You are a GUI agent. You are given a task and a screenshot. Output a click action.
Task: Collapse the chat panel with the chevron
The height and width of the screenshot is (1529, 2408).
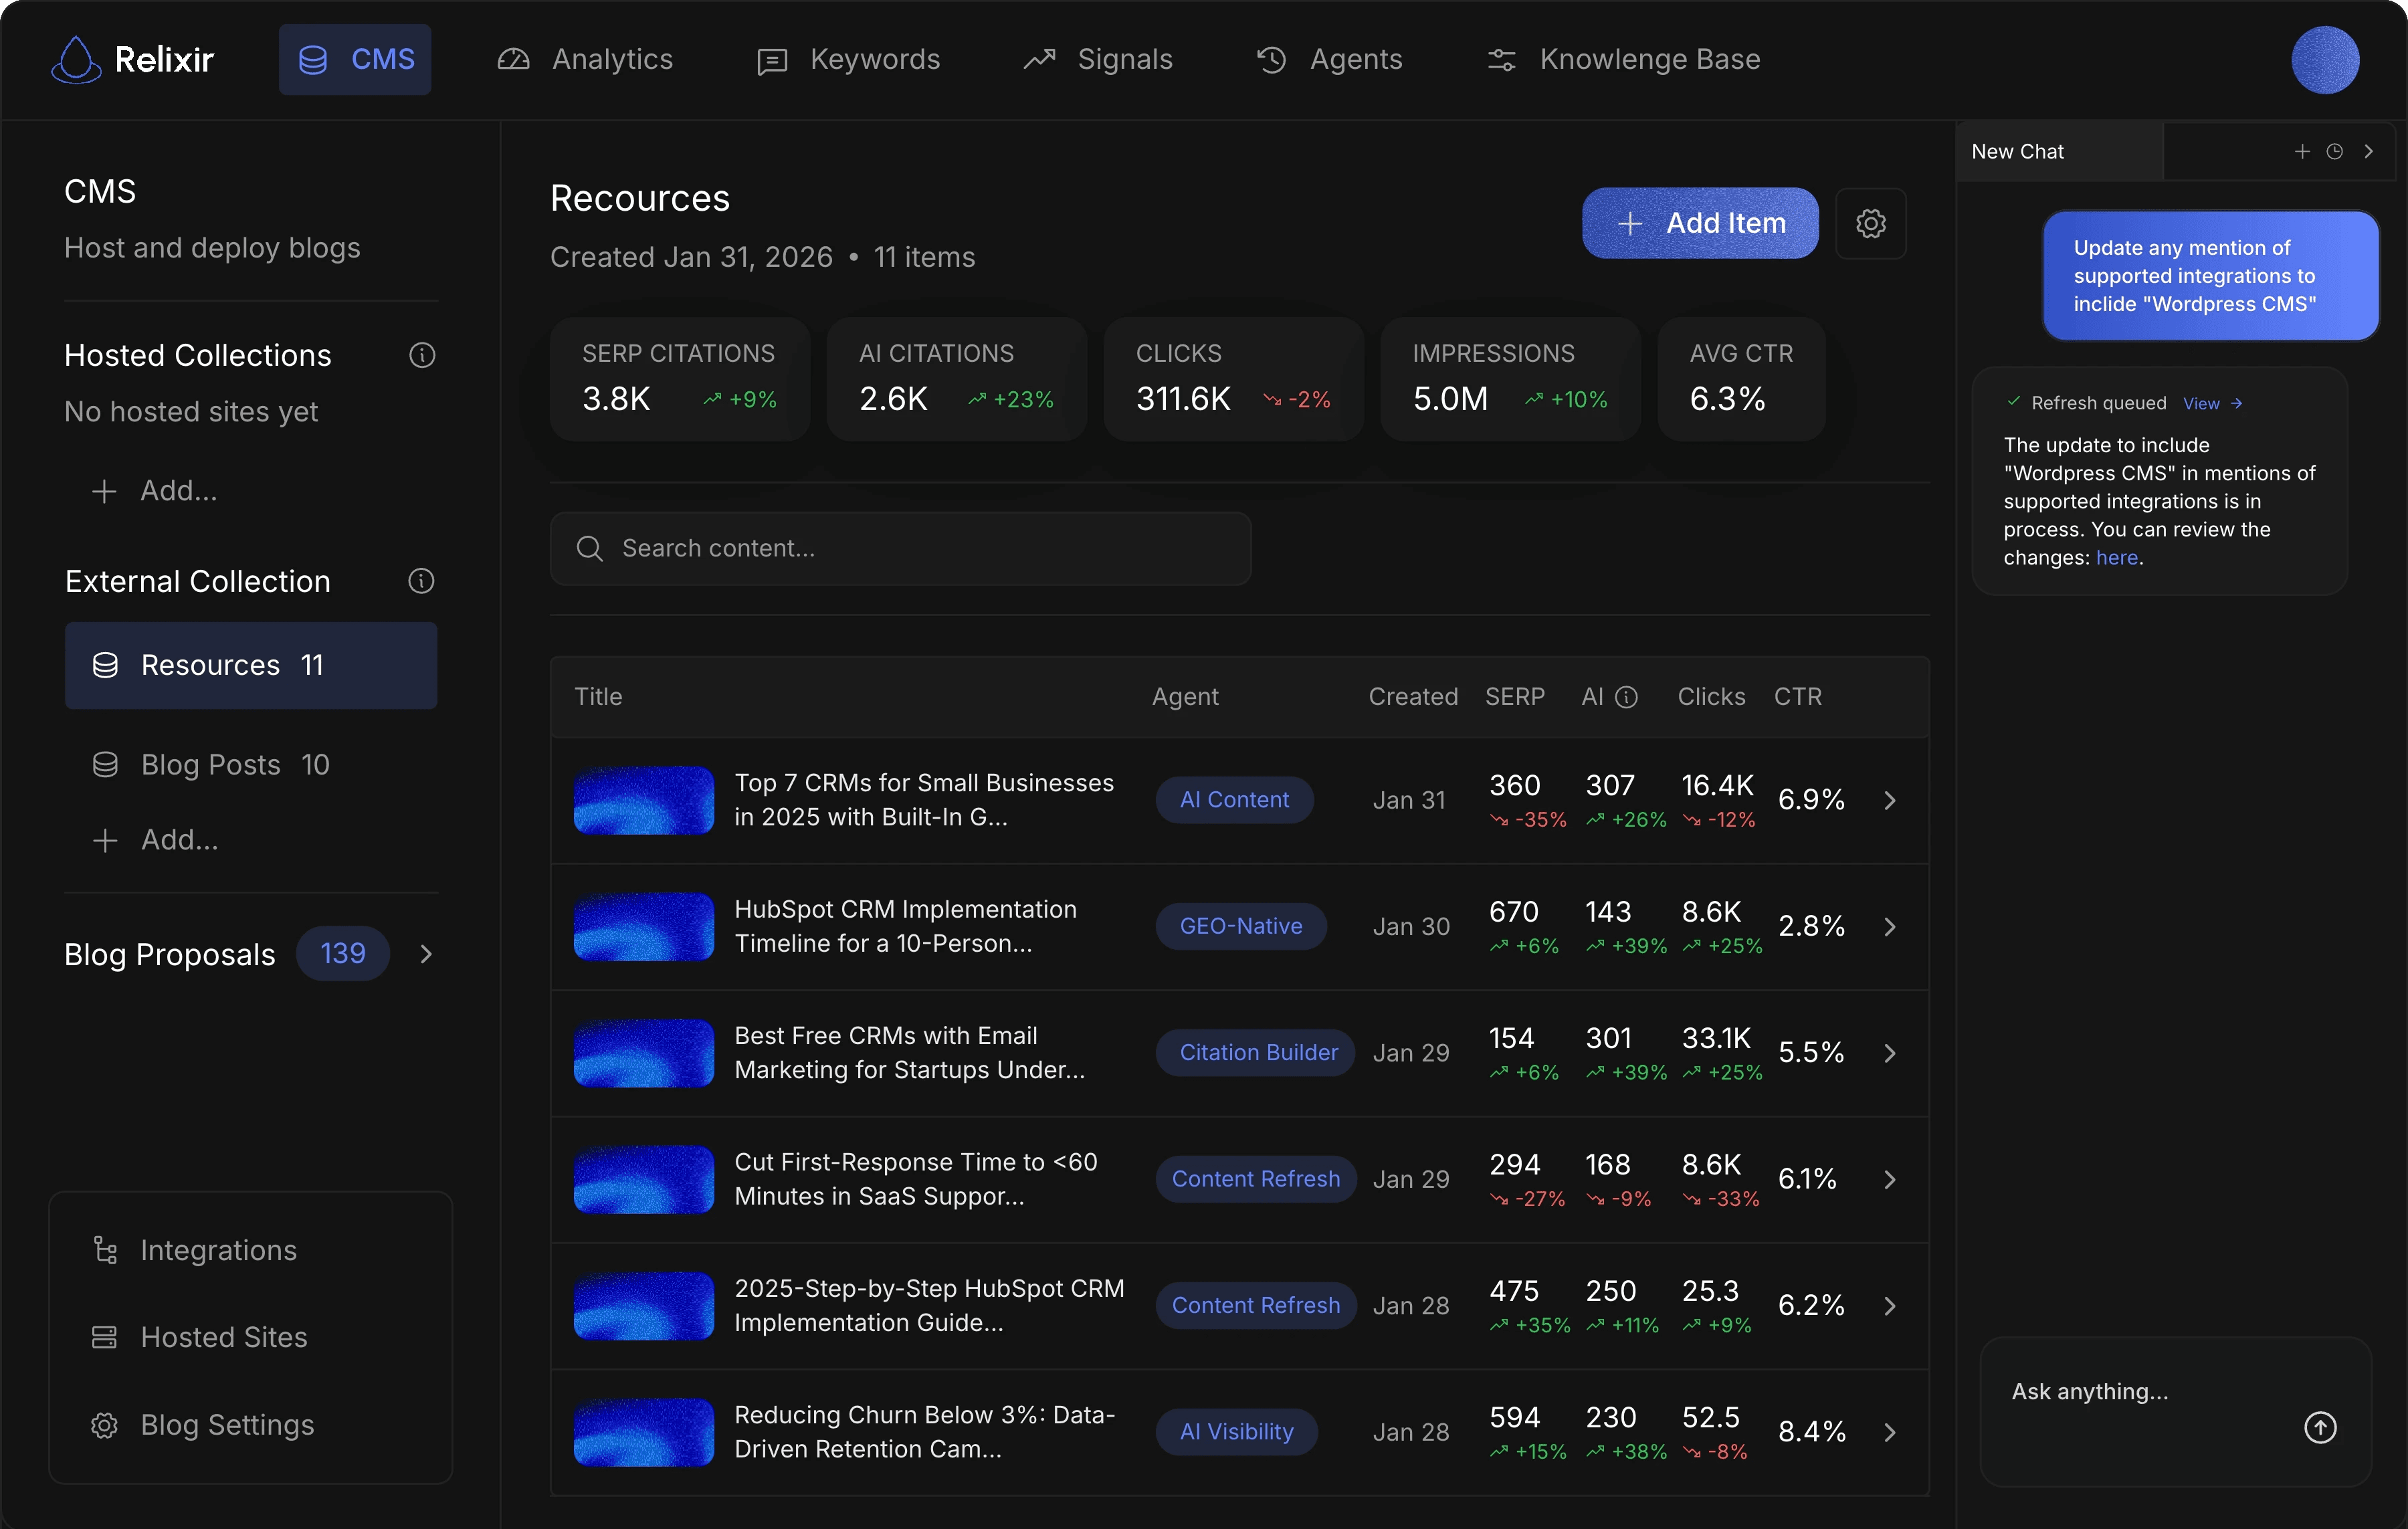(2370, 151)
